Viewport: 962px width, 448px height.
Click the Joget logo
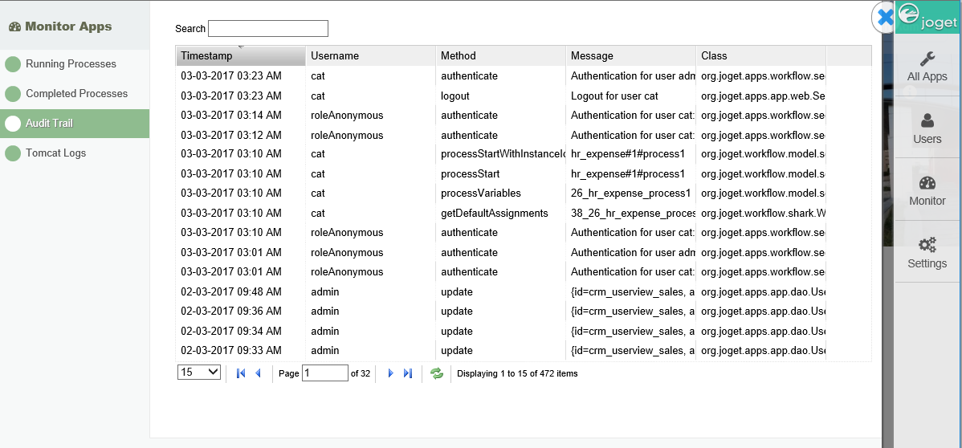point(927,17)
